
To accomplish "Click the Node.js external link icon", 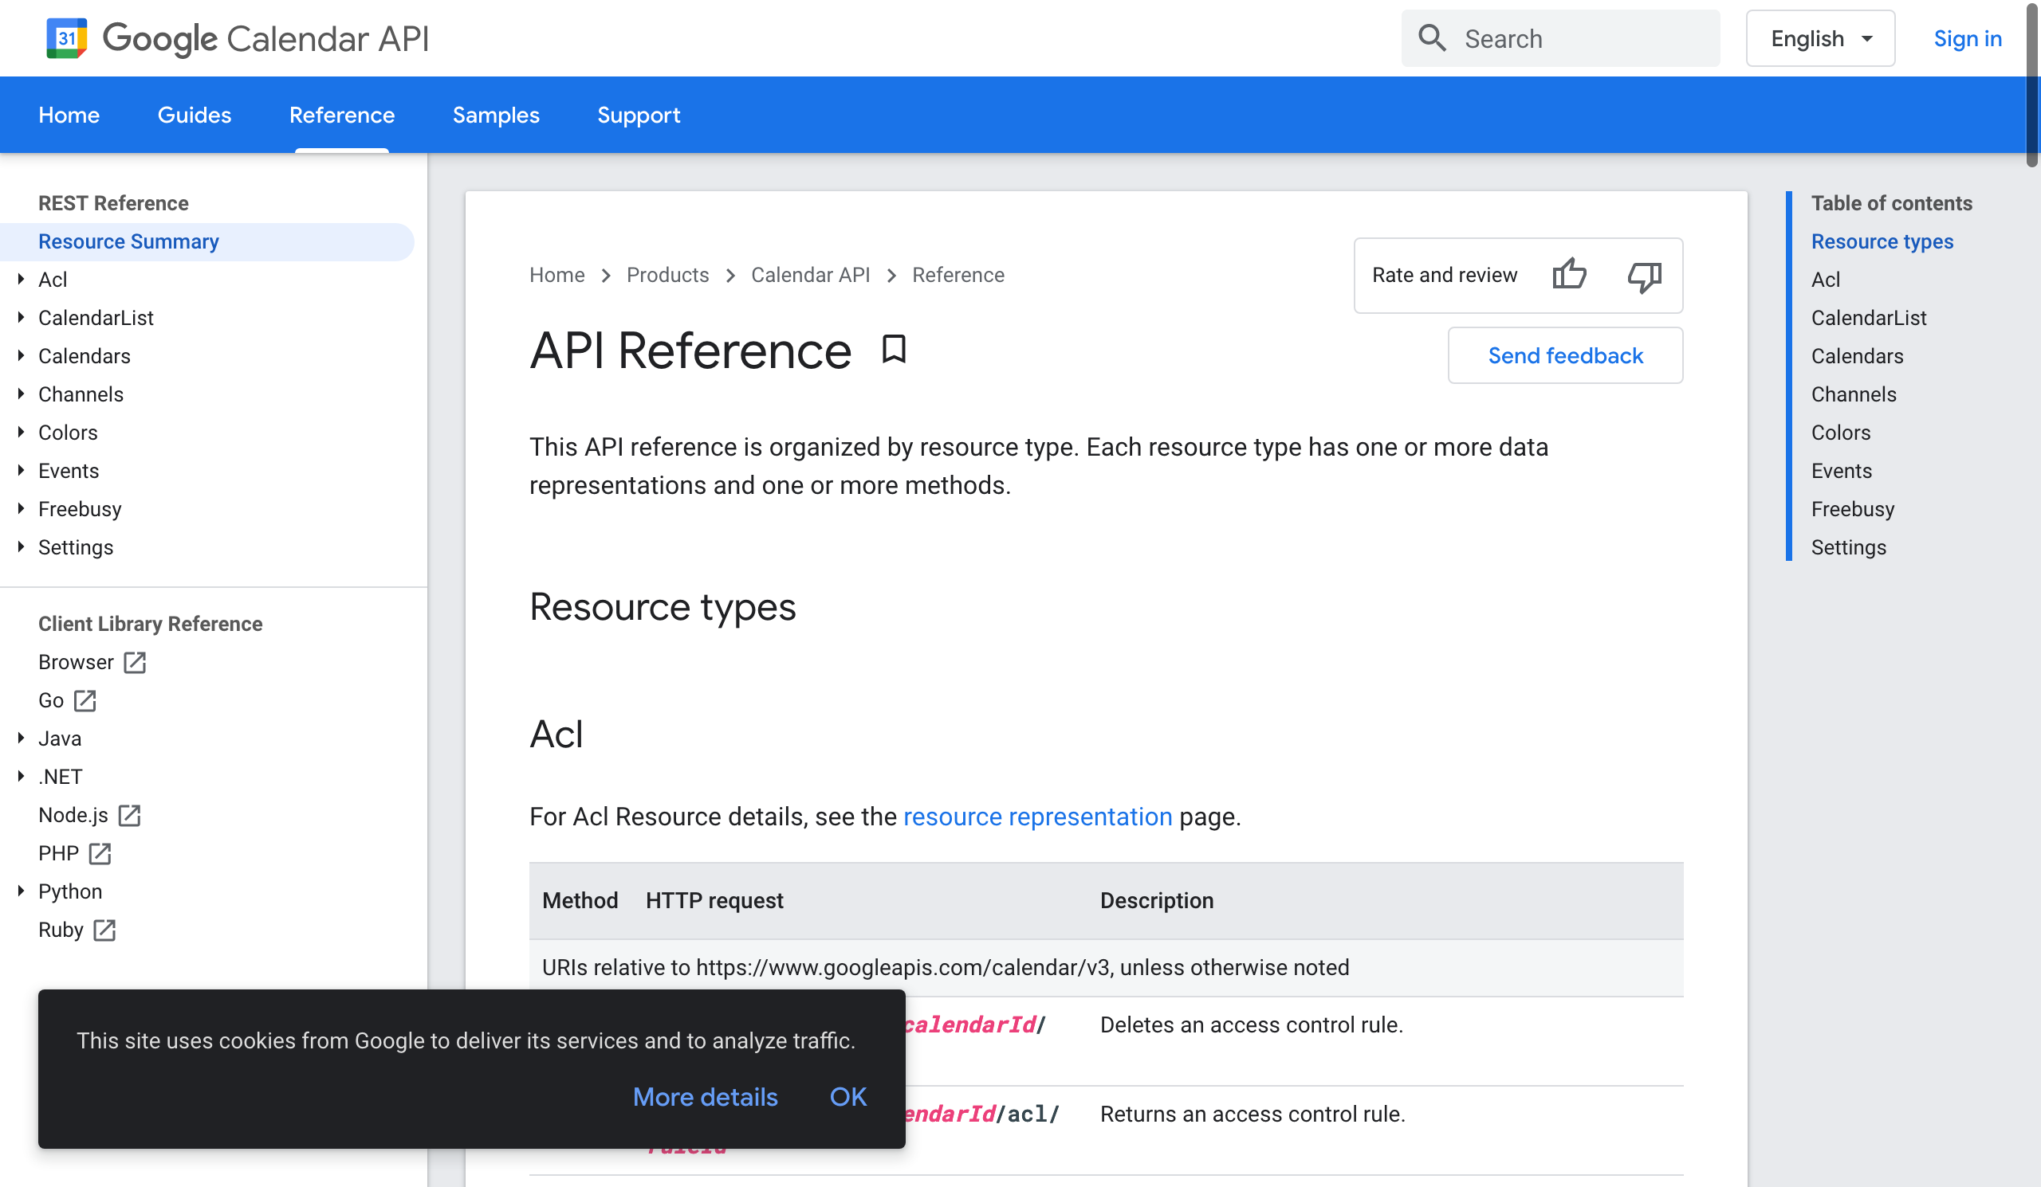I will pyautogui.click(x=130, y=816).
